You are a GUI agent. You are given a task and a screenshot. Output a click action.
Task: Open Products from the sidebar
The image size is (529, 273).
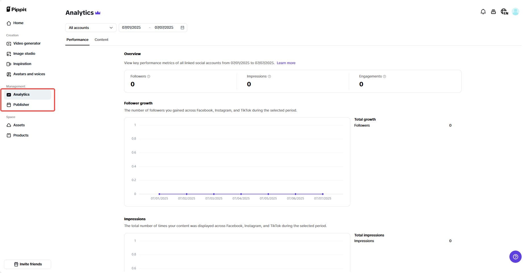[20, 135]
